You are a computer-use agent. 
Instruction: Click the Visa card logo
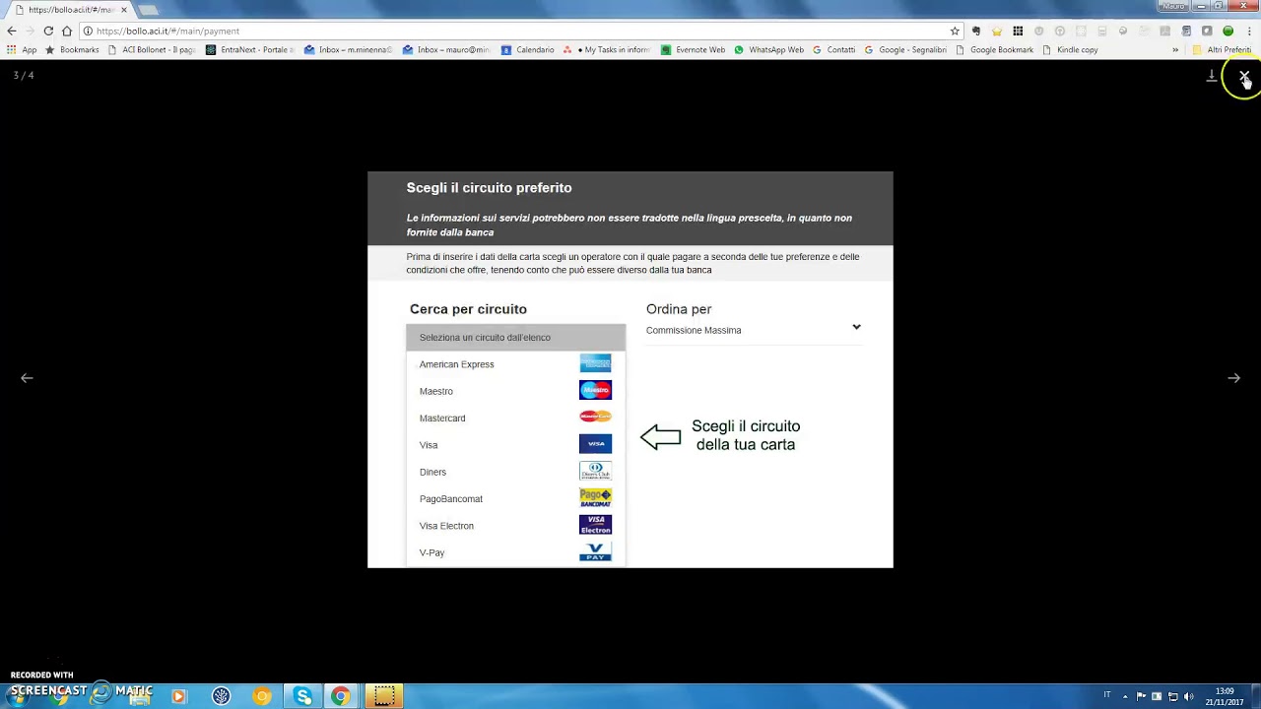pyautogui.click(x=595, y=444)
